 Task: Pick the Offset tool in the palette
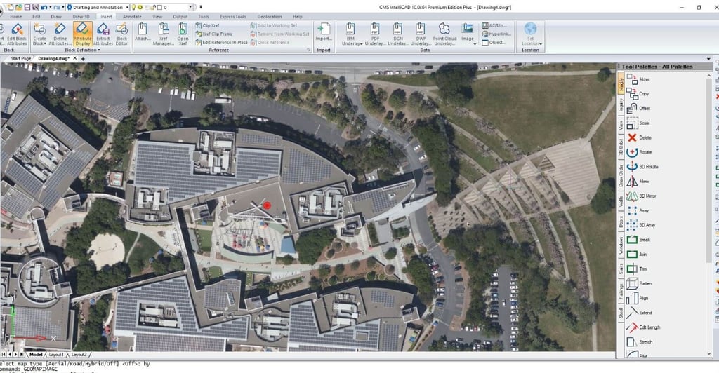638,109
